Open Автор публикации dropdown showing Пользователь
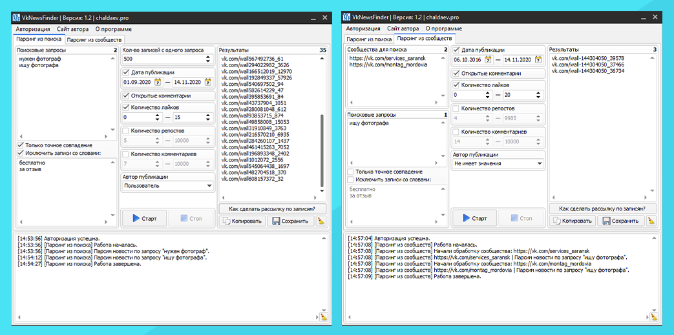Screen dimensions: 674x335 167,185
